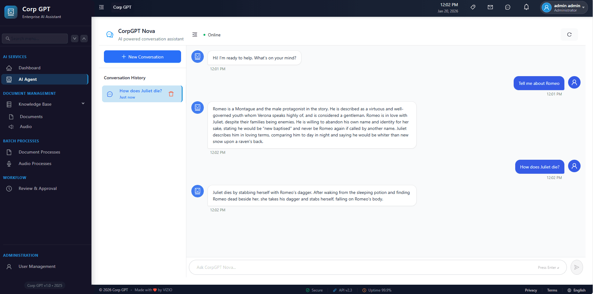Start a New Conversation
593x294 pixels.
click(142, 57)
